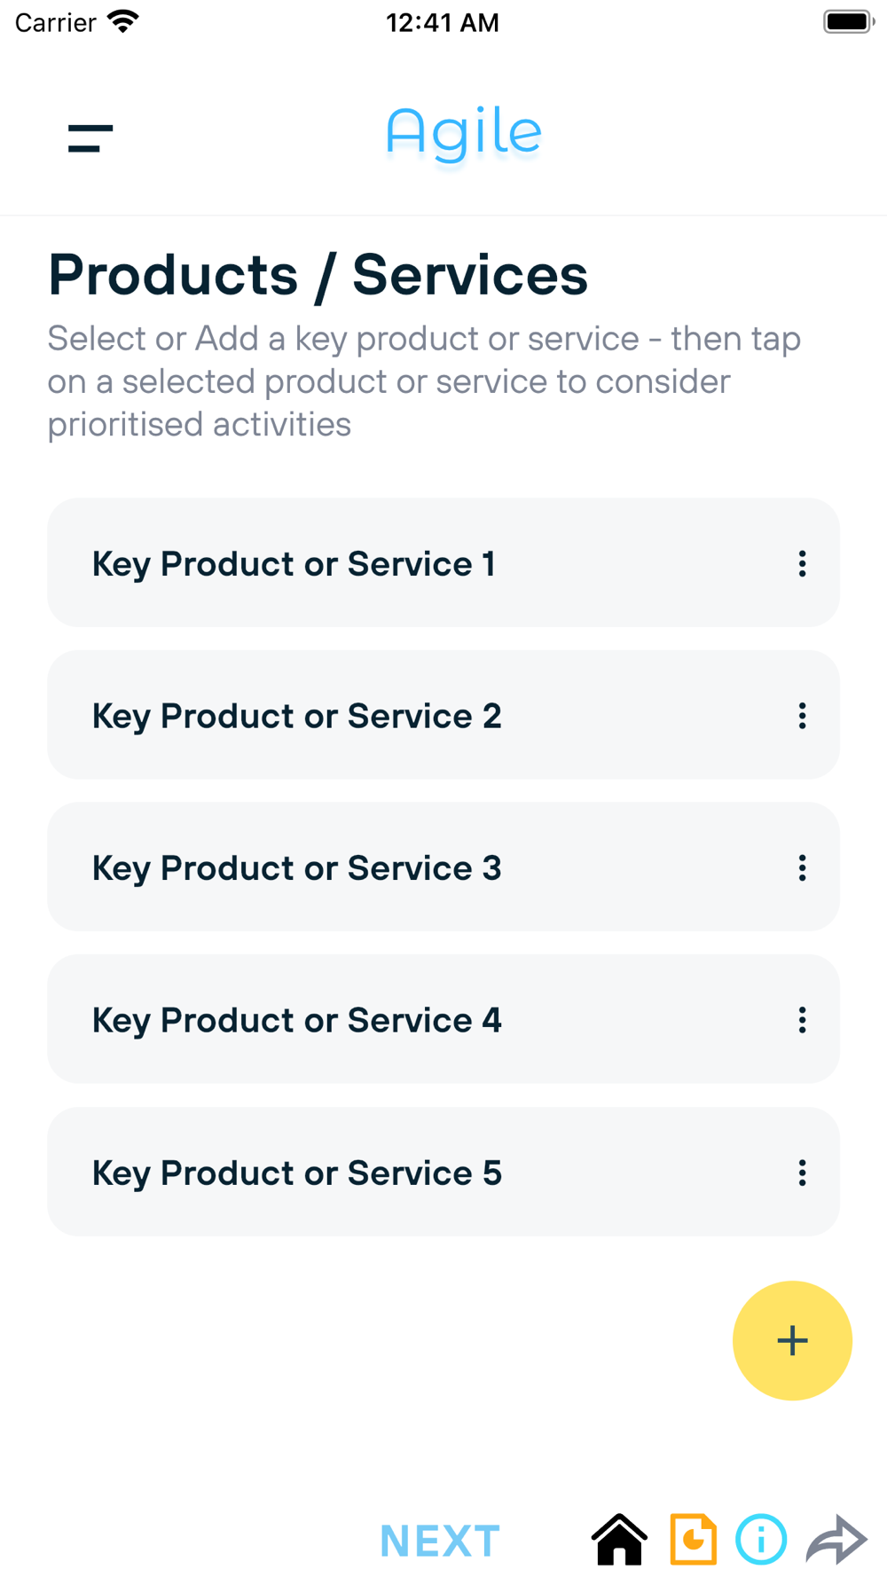887x1577 pixels.
Task: Tap the share arrow icon
Action: [836, 1539]
